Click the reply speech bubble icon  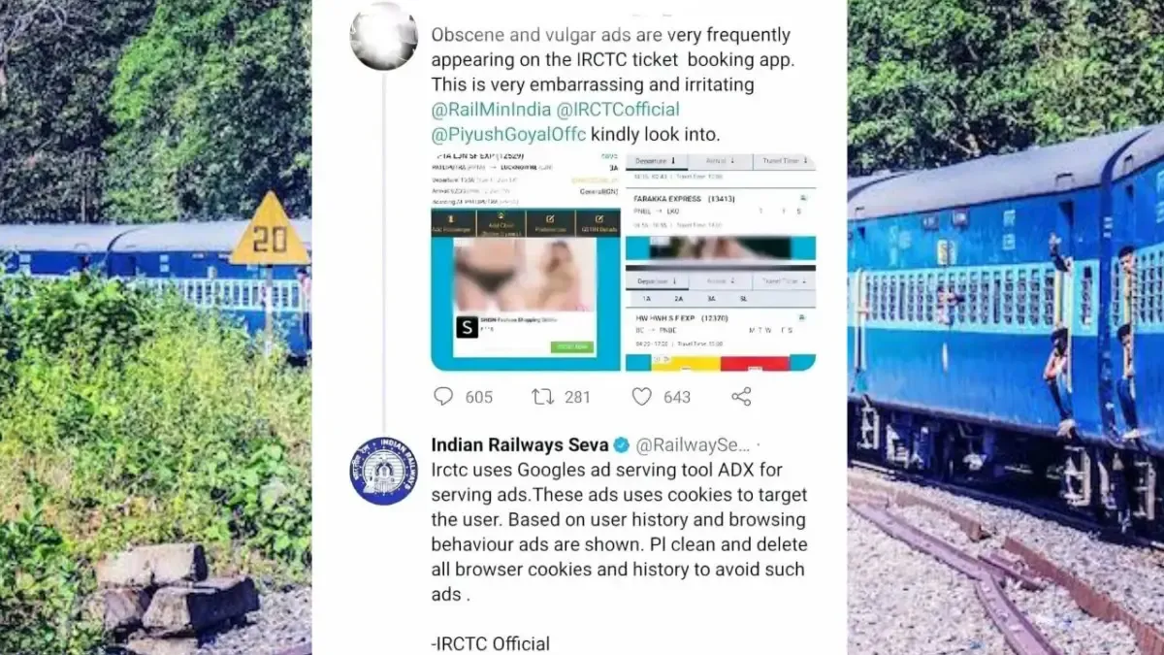pyautogui.click(x=443, y=396)
